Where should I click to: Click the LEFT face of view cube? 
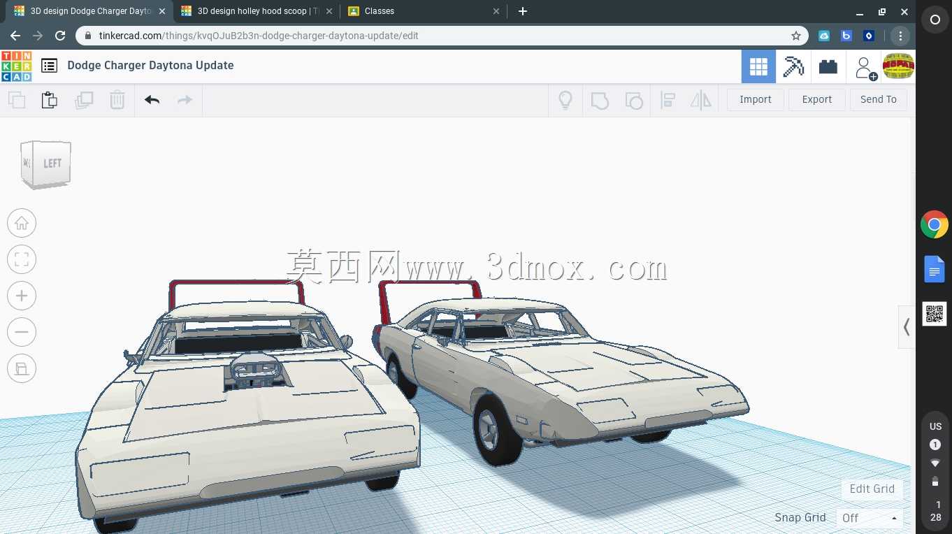tap(52, 164)
